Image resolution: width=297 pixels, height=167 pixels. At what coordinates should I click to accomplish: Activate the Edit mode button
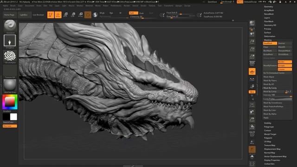point(51,15)
